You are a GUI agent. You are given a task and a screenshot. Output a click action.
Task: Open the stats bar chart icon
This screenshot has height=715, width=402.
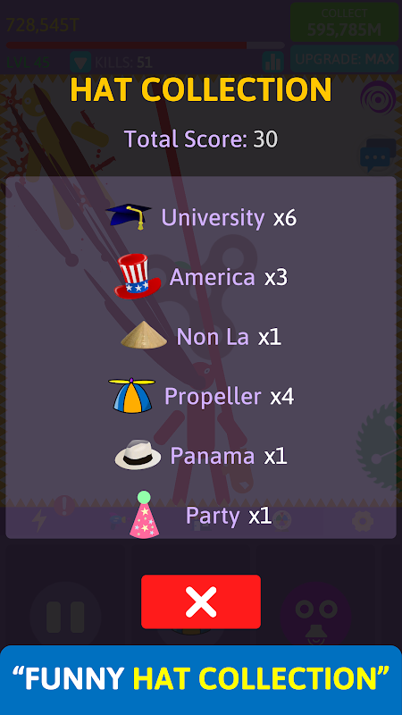tap(273, 62)
